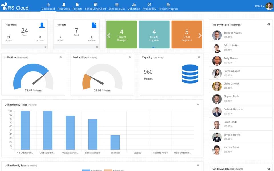This screenshot has width=274, height=171.
Task: Open Resources card settings gear
Action: click(45, 47)
